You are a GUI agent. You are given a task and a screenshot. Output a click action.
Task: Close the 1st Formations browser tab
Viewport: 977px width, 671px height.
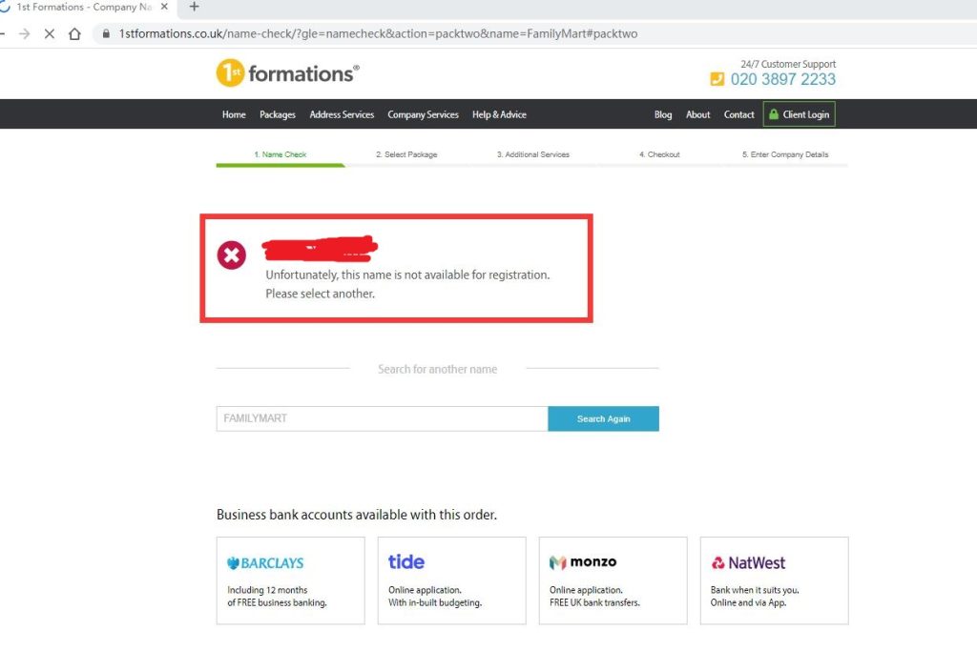164,7
